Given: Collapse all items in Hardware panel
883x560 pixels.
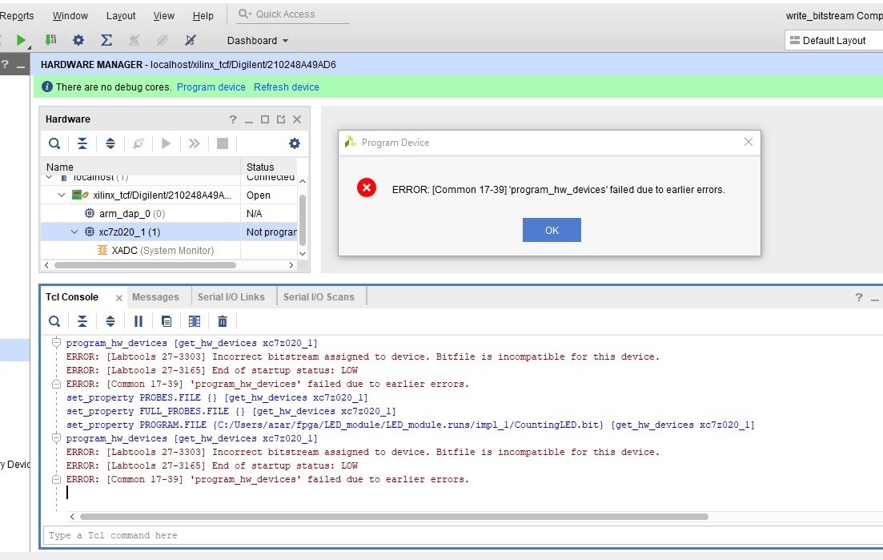Looking at the screenshot, I should pos(82,143).
